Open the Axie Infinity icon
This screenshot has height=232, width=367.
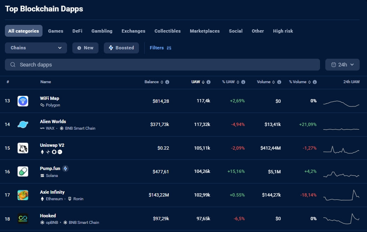23,195
